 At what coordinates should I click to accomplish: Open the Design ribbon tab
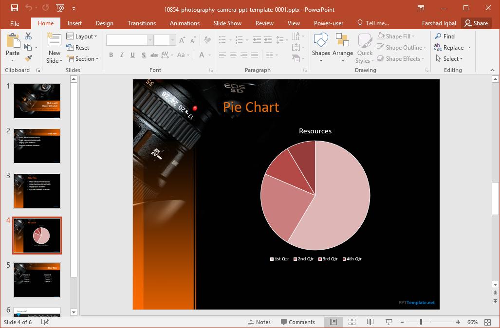click(x=104, y=23)
